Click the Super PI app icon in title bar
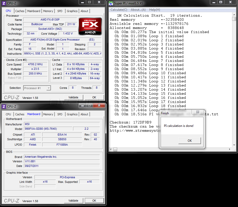The width and height of the screenshot is (238, 207). pos(111,3)
